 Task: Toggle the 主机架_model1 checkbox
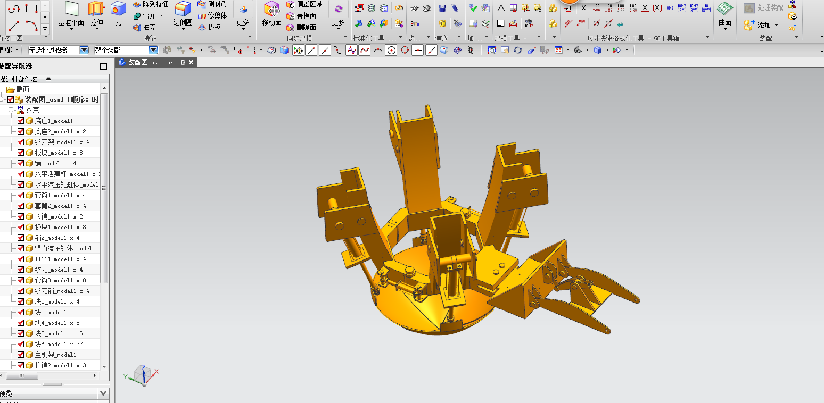21,355
